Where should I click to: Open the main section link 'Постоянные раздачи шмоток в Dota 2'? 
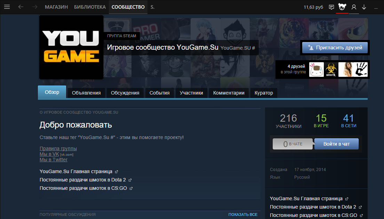(x=83, y=180)
